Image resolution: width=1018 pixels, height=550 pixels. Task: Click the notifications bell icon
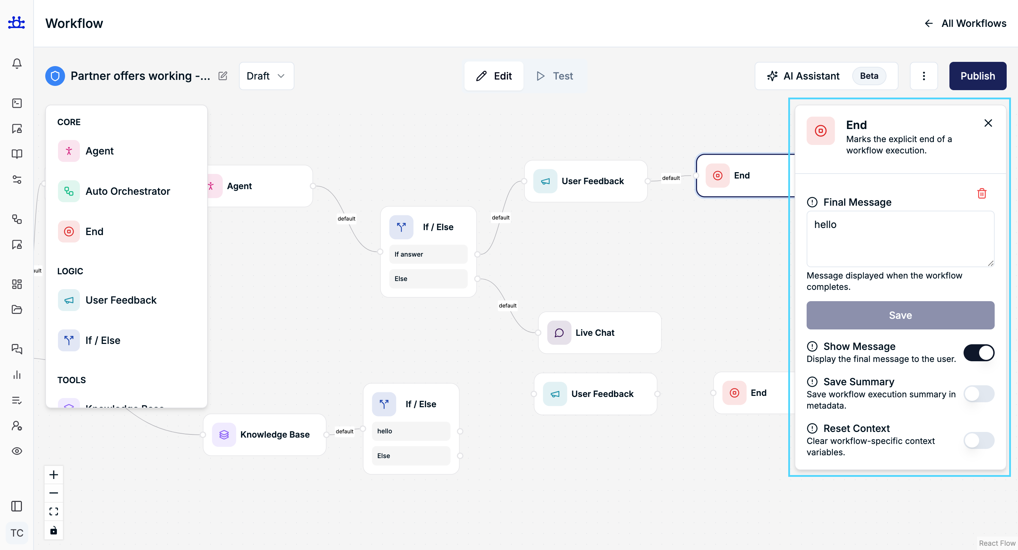click(x=17, y=64)
